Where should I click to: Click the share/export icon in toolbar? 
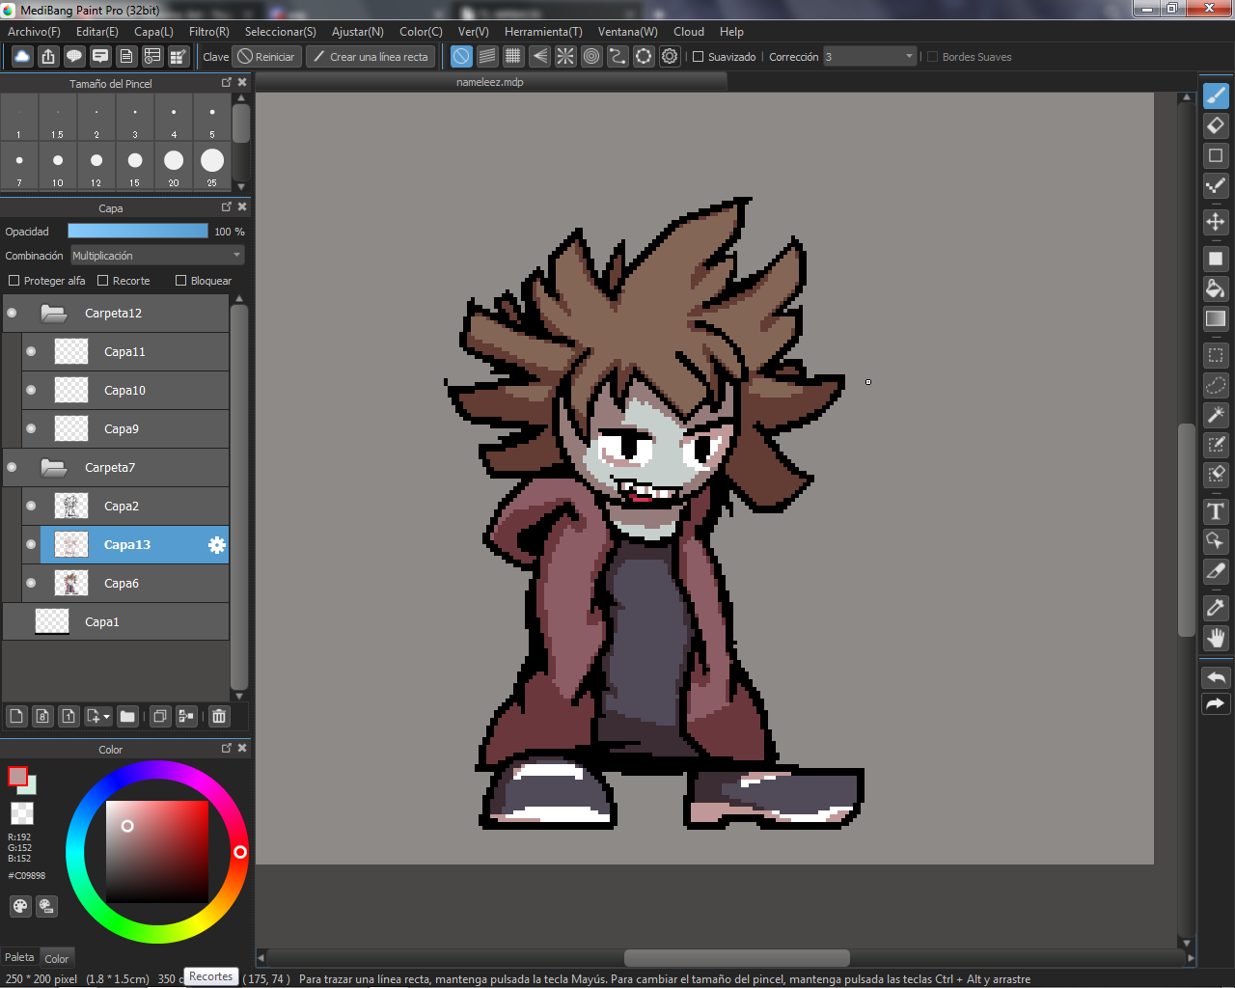(x=48, y=57)
